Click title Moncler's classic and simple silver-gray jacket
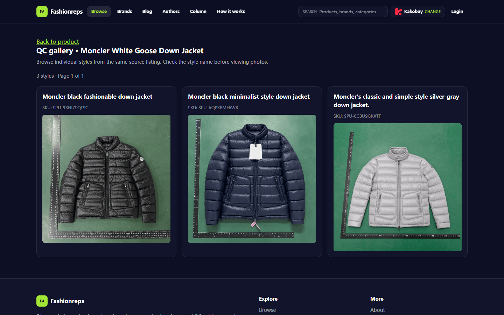Viewport: 504px width, 315px height. [x=396, y=101]
